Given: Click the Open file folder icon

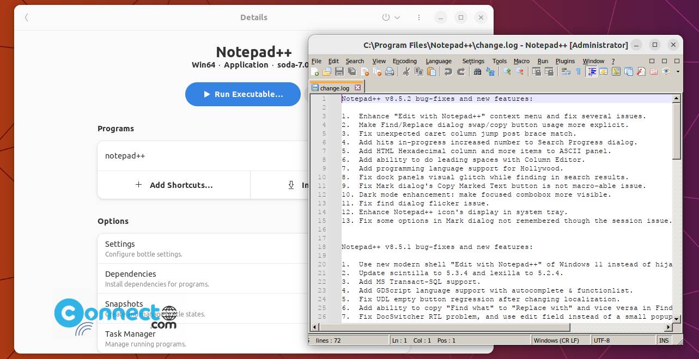Looking at the screenshot, I should coord(327,71).
